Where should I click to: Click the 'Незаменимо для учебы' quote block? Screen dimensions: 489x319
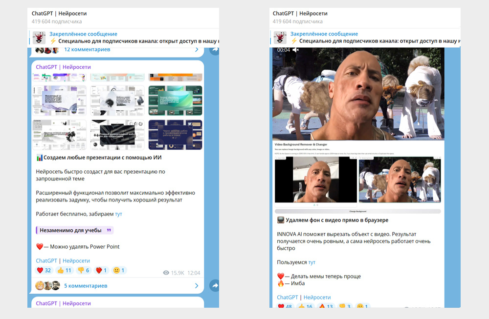pyautogui.click(x=74, y=230)
